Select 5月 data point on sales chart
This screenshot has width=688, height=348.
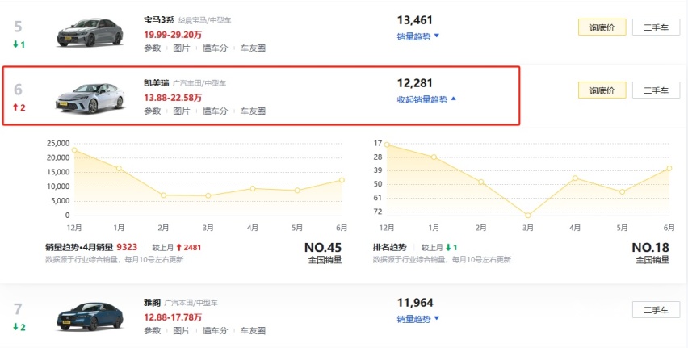click(x=297, y=191)
